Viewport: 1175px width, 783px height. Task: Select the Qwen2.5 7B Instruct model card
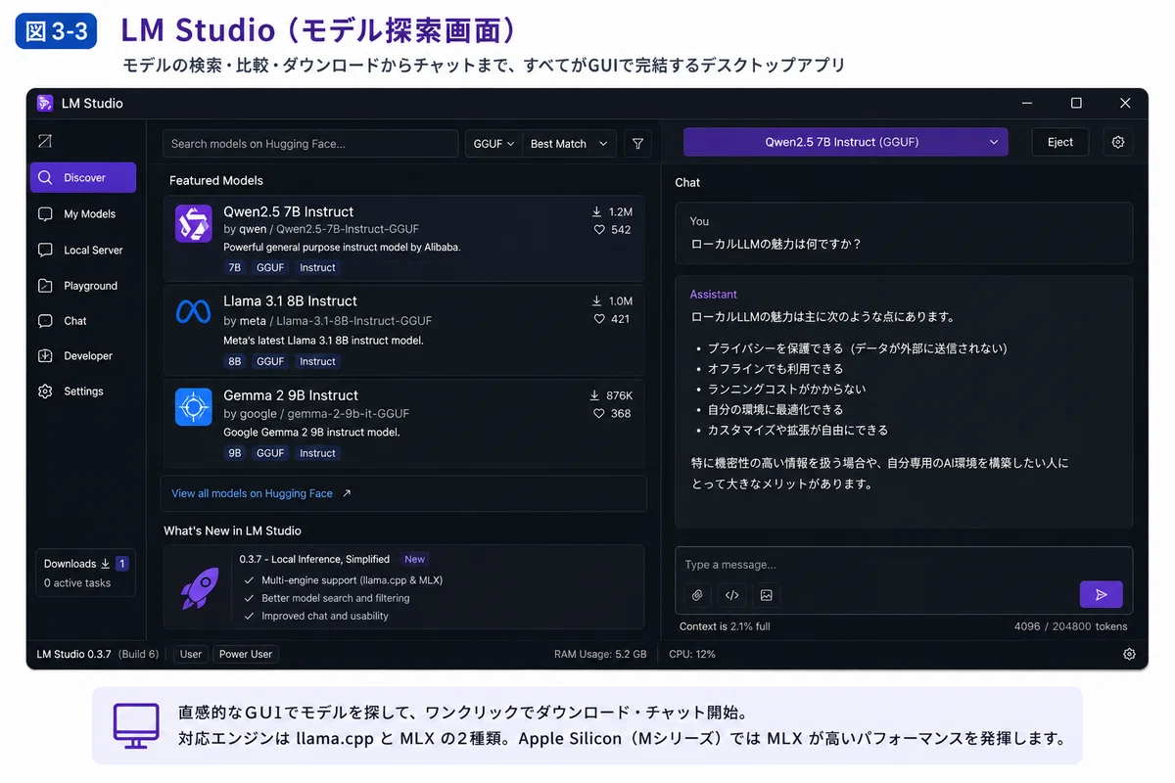[x=403, y=238]
